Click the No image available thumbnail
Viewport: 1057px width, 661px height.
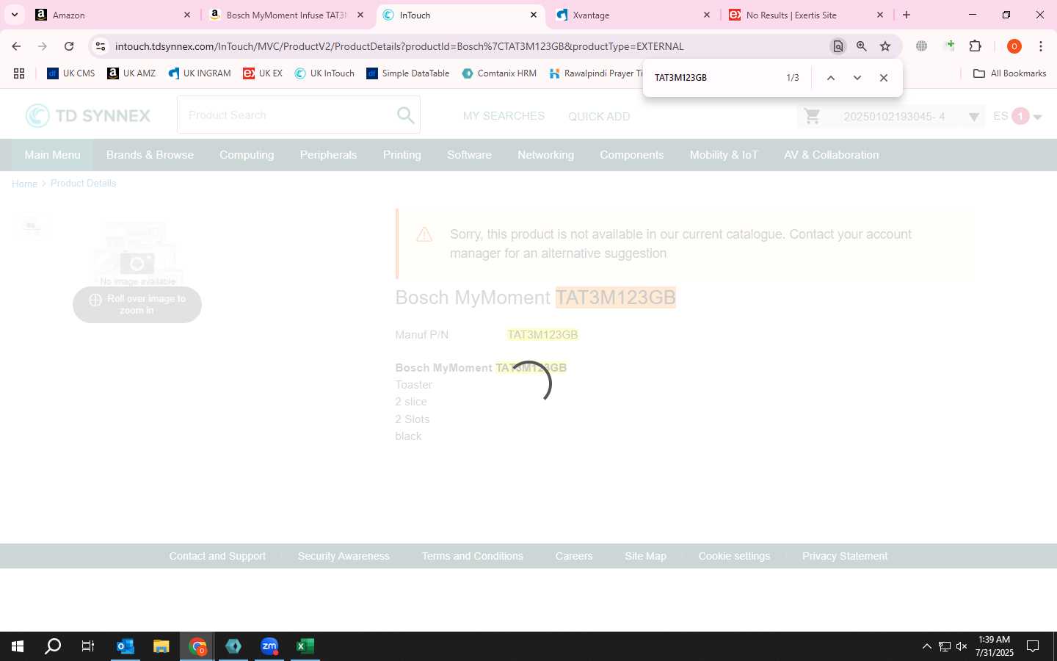[137, 255]
